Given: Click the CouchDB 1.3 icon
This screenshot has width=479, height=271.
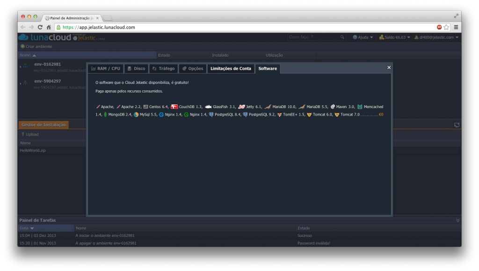Looking at the screenshot, I should click(174, 107).
